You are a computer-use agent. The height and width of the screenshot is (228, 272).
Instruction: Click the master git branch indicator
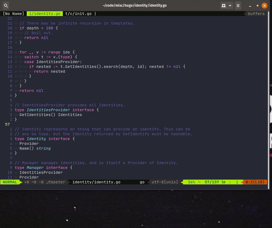coord(56,182)
